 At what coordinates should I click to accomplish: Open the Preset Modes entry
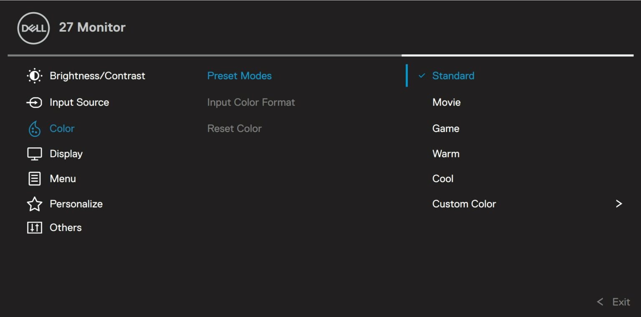pos(240,75)
